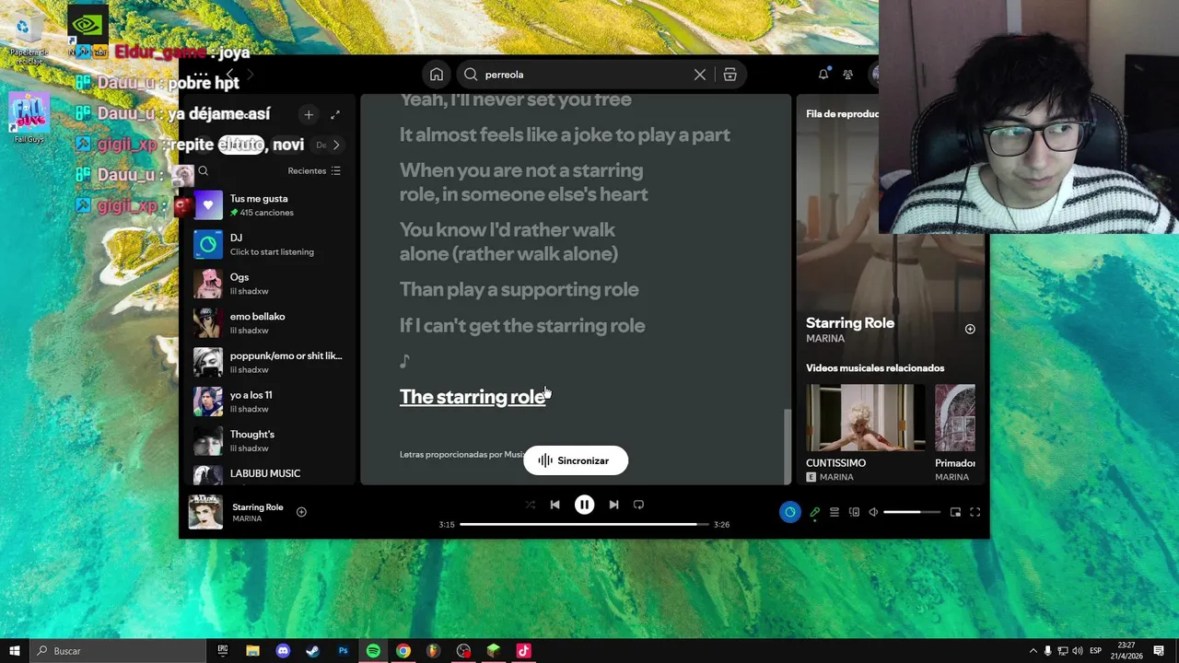Toggle shuffle playback
Viewport: 1179px width, 663px height.
click(530, 505)
